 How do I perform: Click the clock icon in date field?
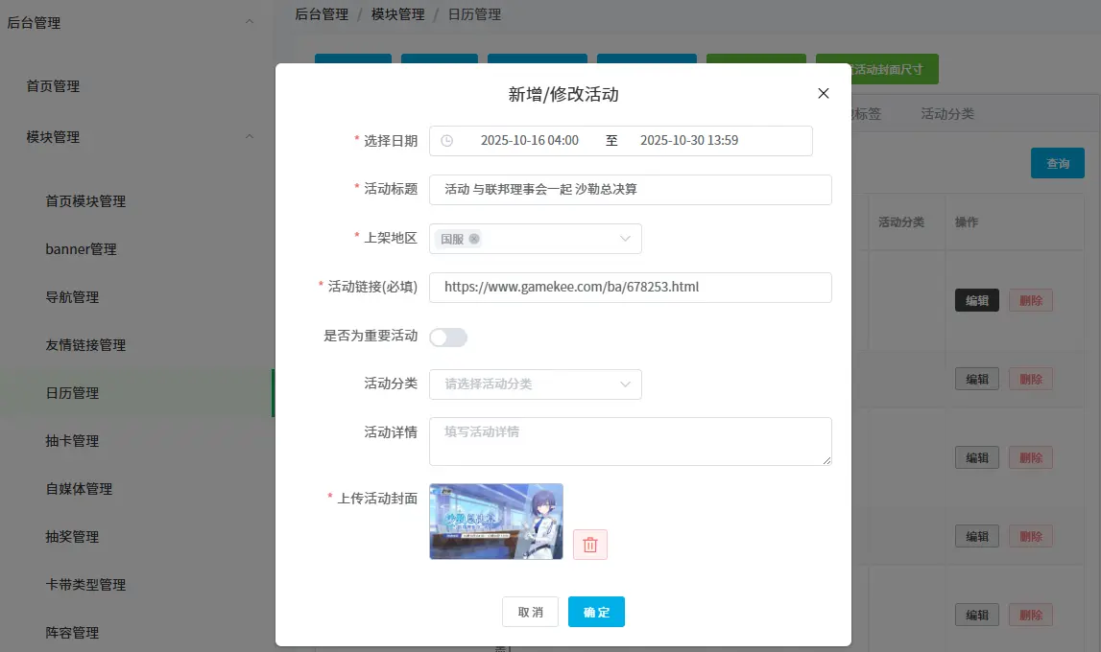446,141
